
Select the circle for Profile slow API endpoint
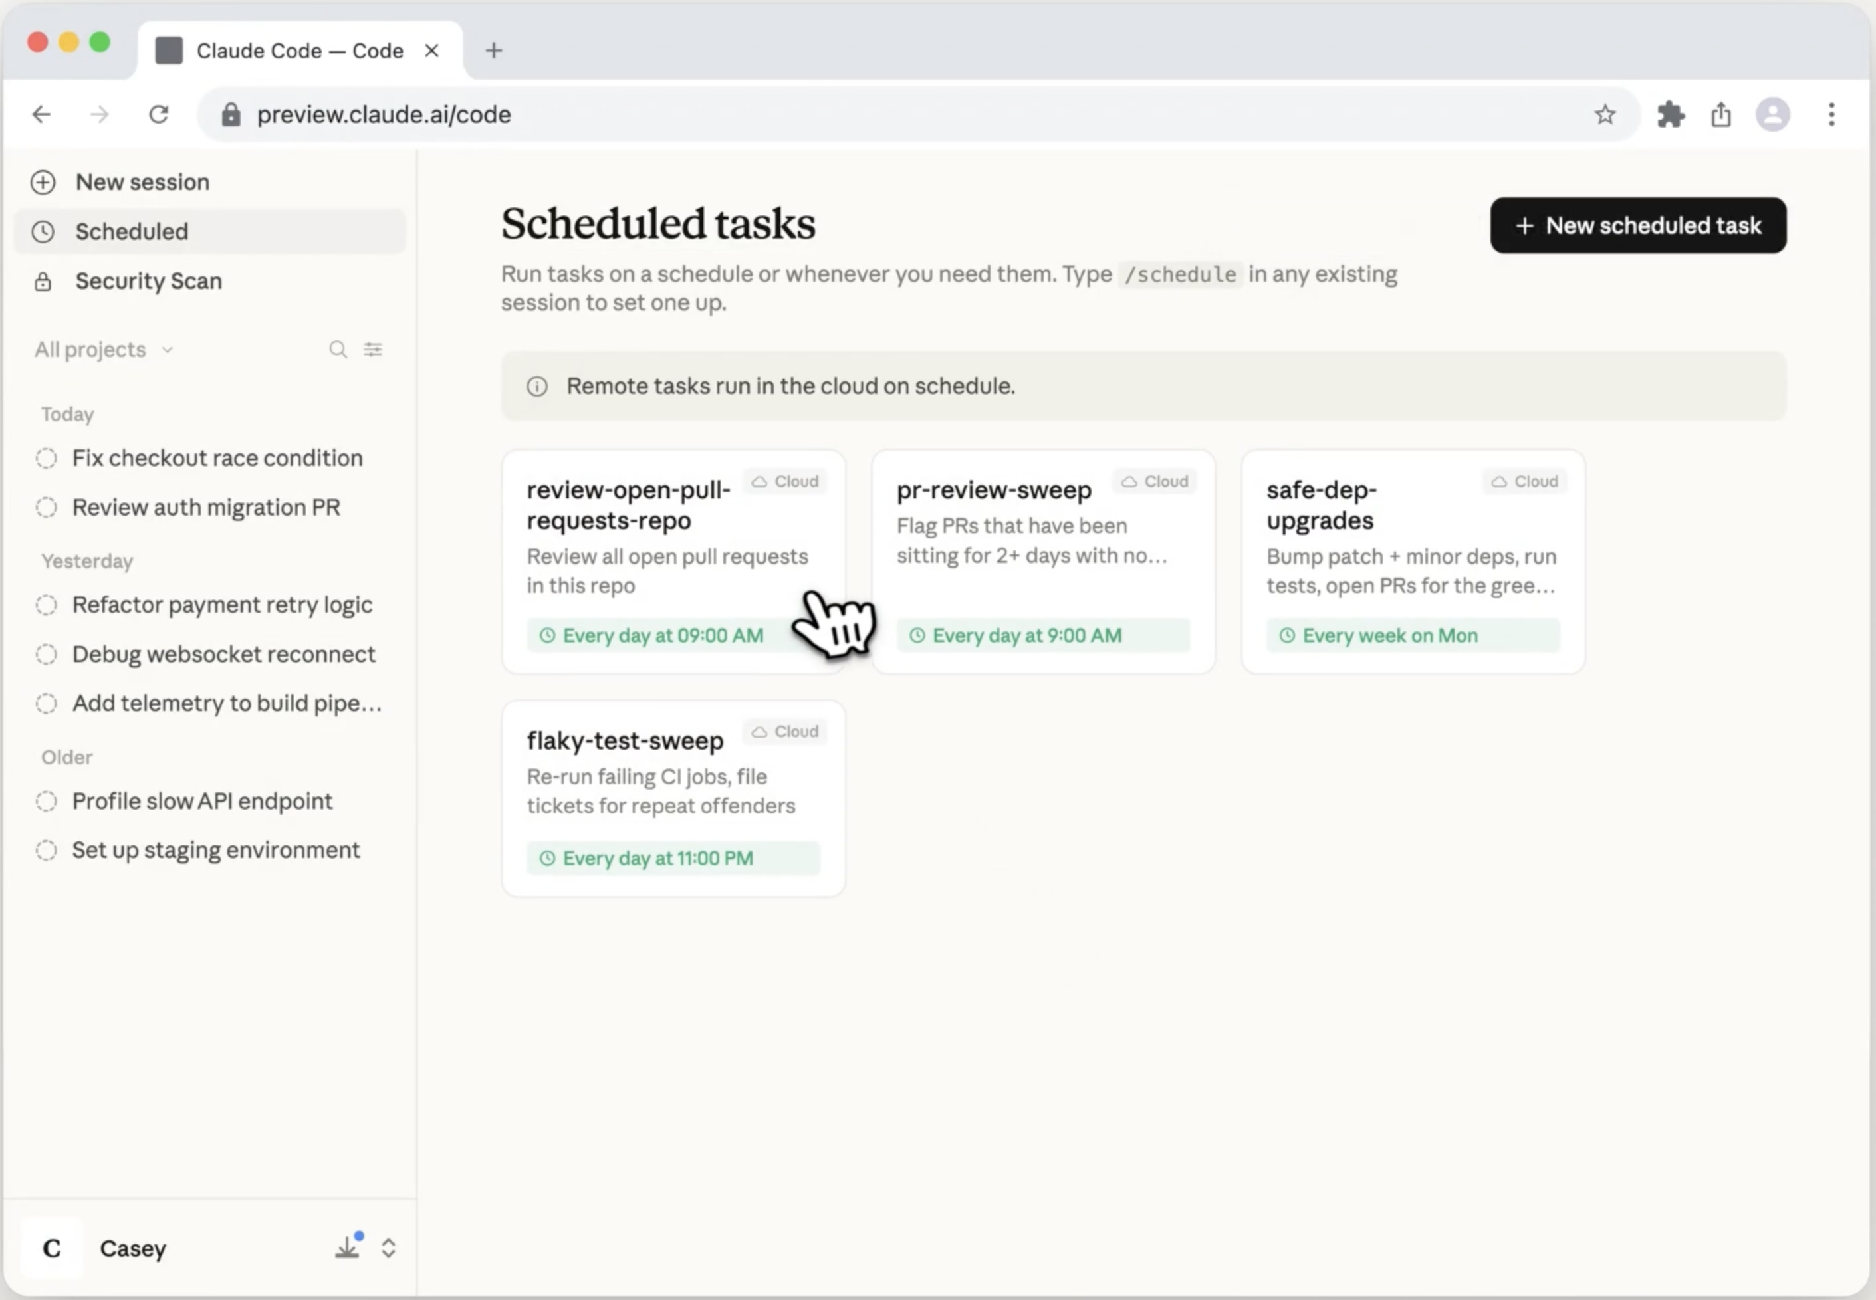47,801
